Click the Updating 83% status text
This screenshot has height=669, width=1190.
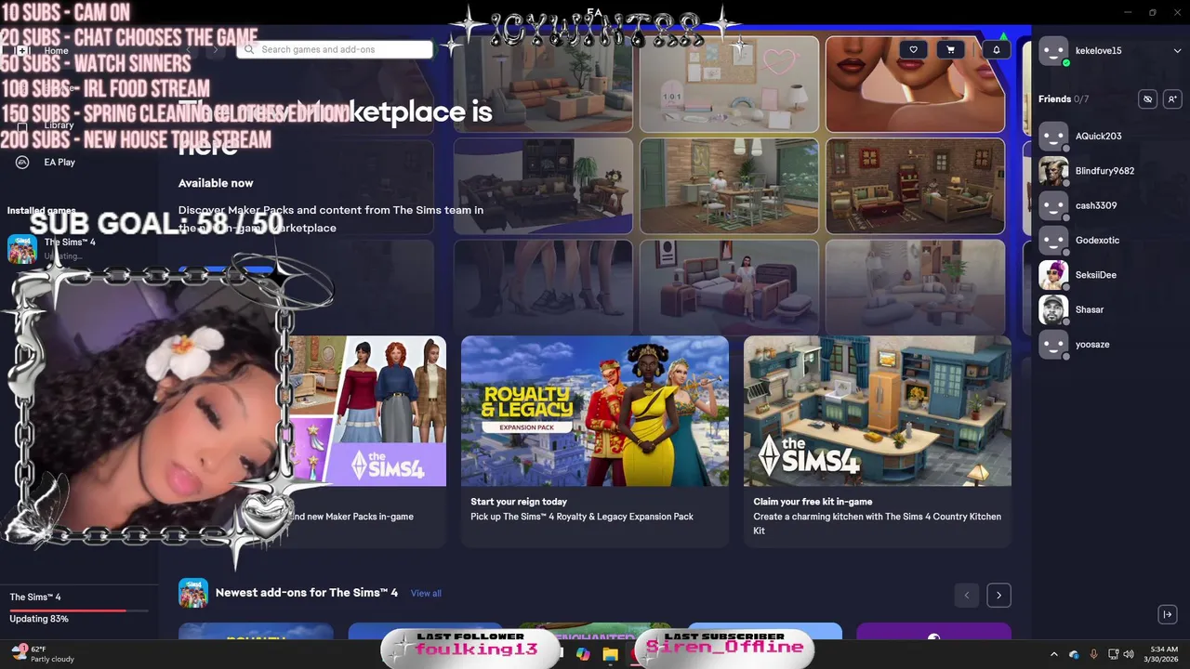click(39, 619)
